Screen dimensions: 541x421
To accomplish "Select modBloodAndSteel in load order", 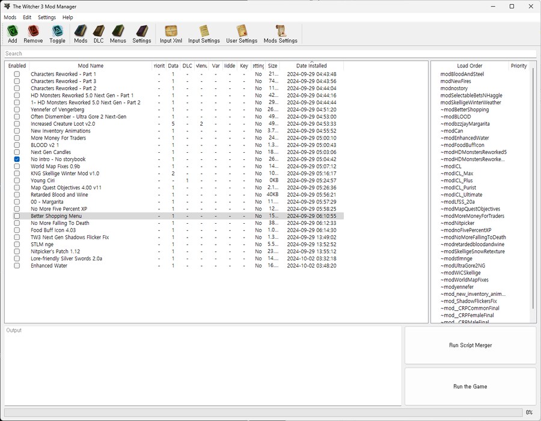I will pos(462,74).
